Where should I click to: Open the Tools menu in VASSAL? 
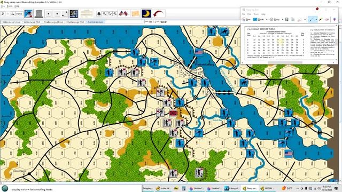[x=10, y=6]
